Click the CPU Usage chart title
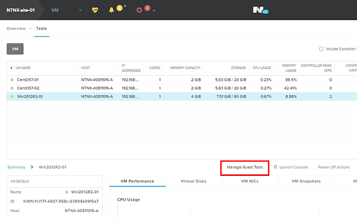Viewport: 357px width, 218px height. point(128,200)
